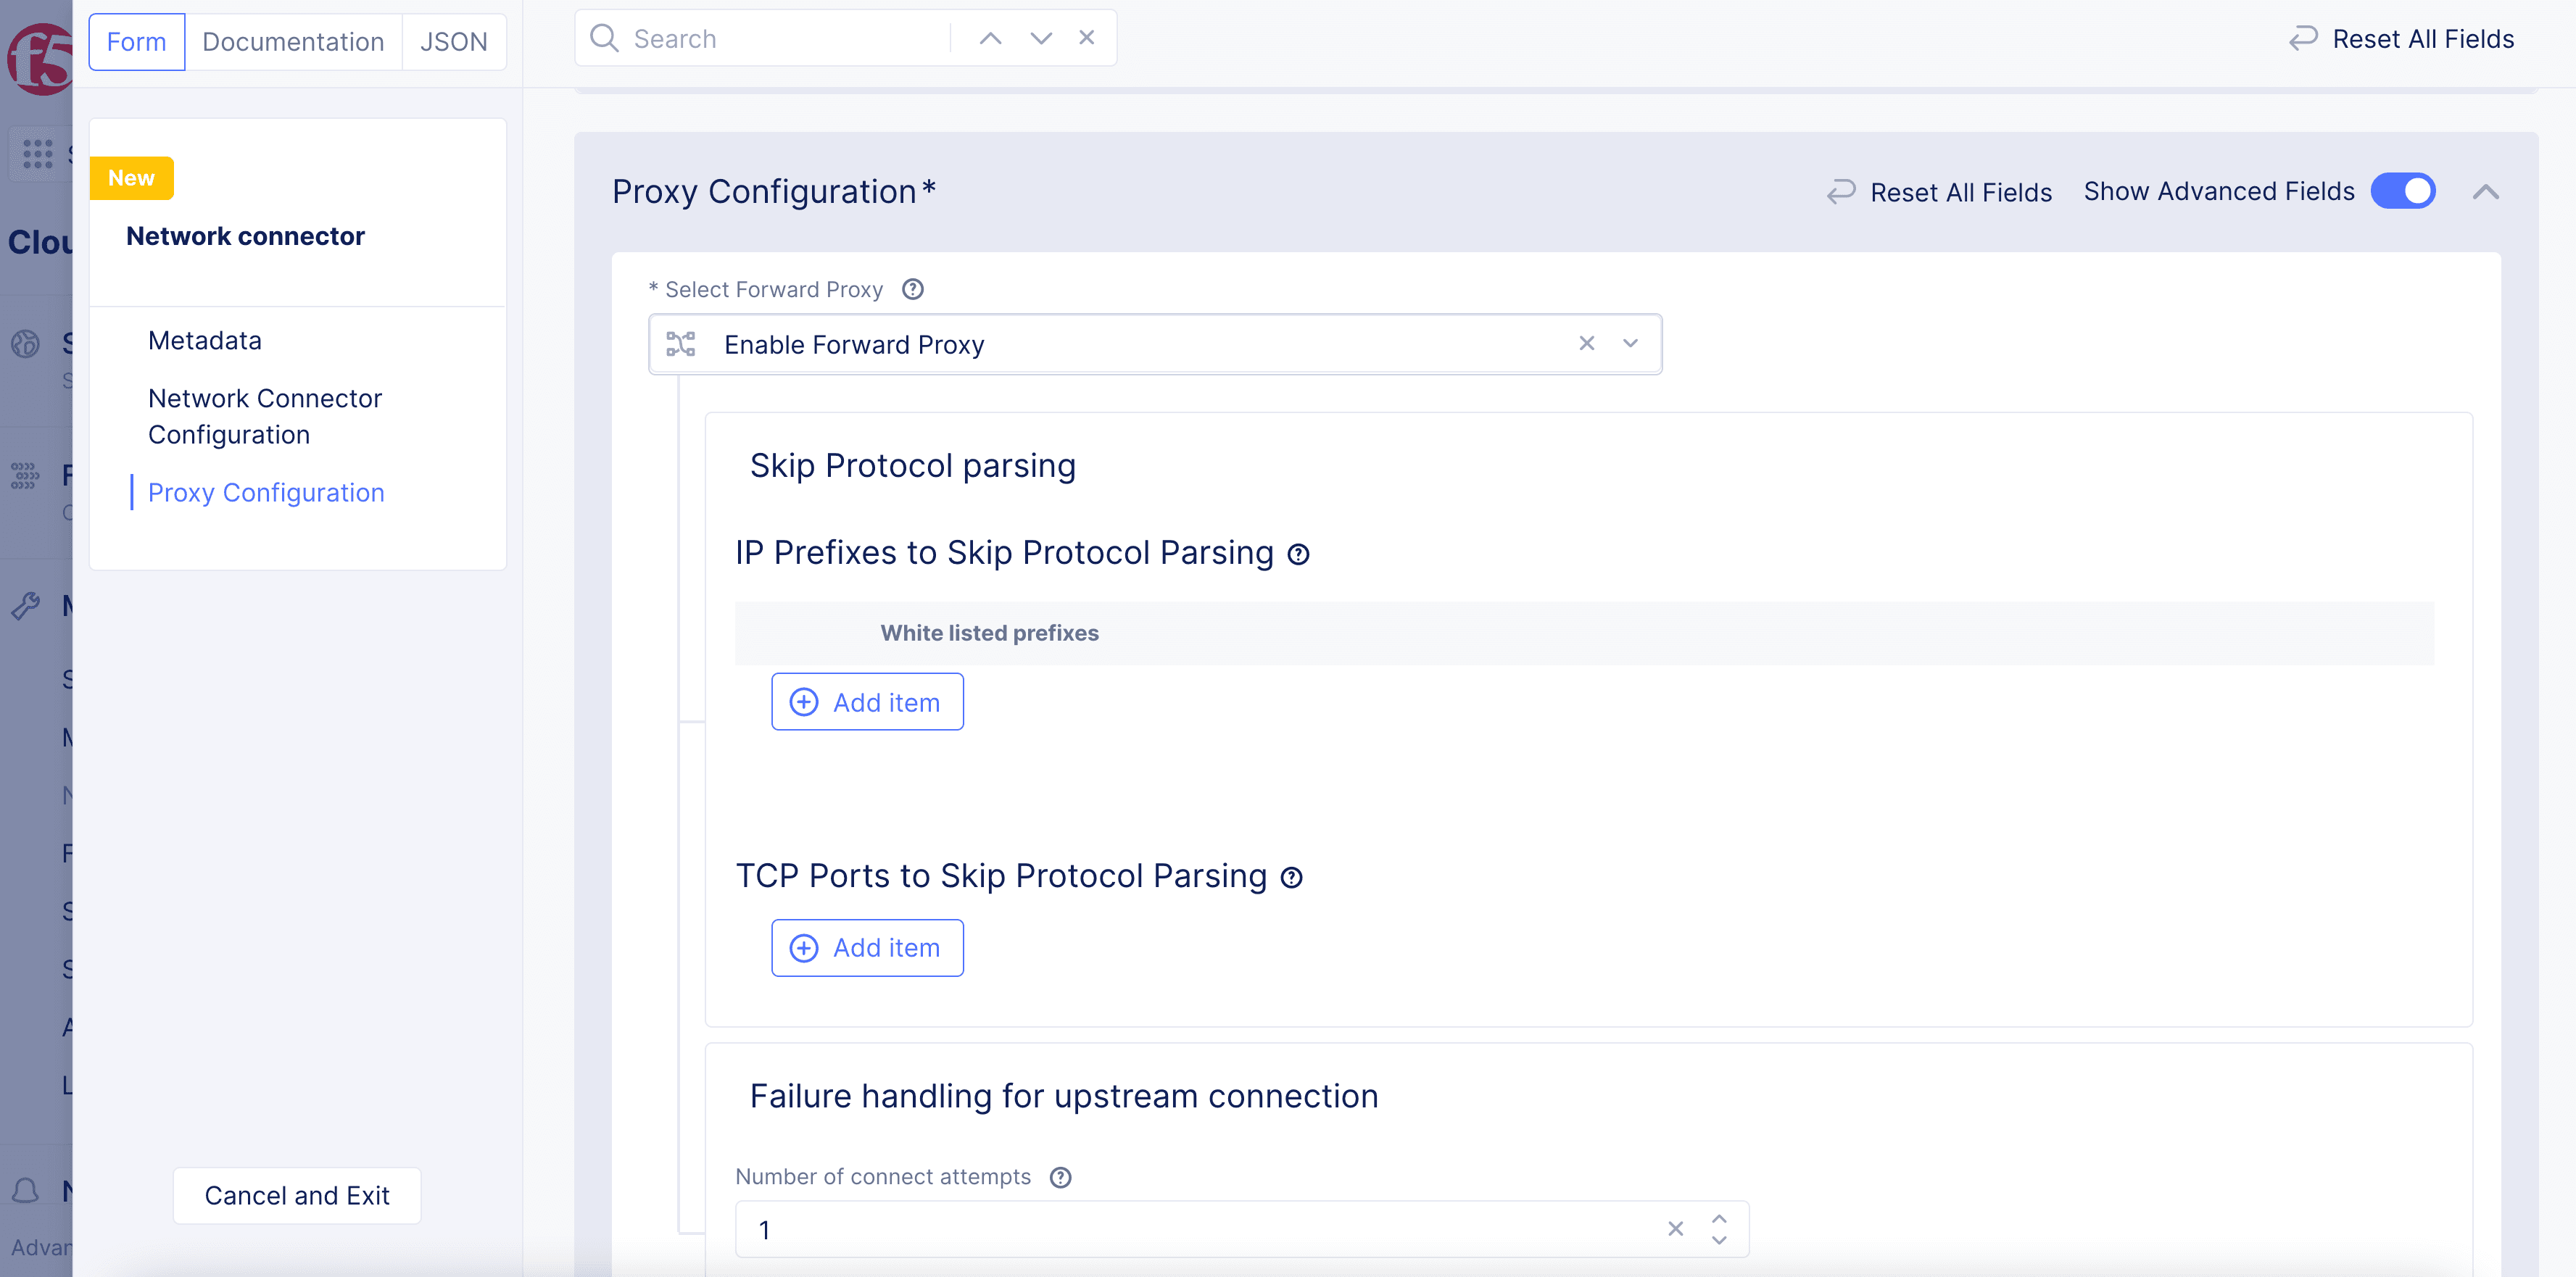2576x1277 pixels.
Task: Click Cancel and Exit button
Action: [x=296, y=1195]
